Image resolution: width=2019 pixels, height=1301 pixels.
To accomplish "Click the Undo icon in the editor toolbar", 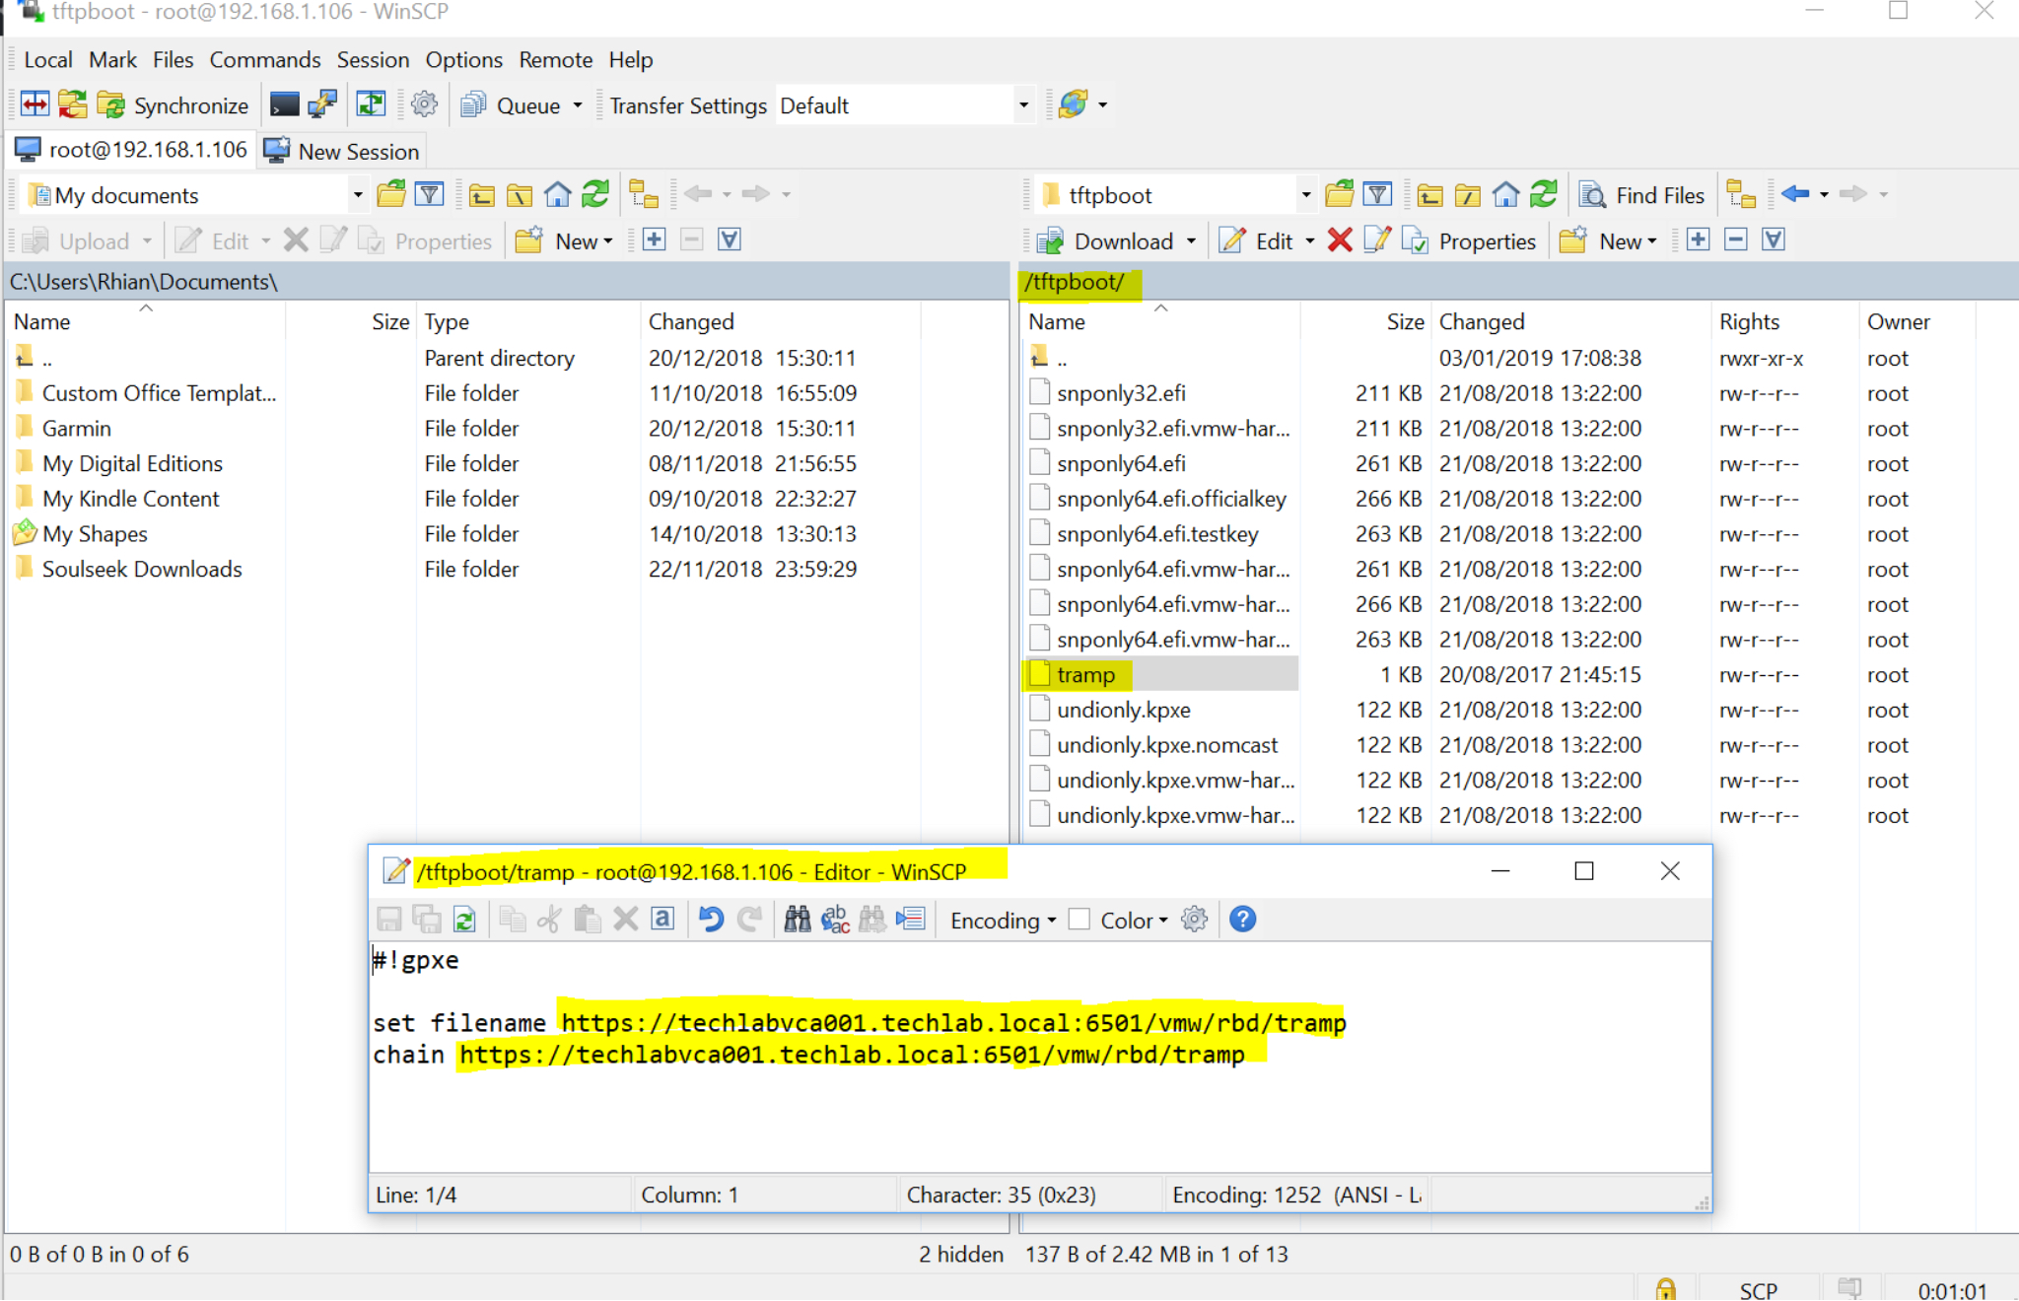I will click(709, 919).
